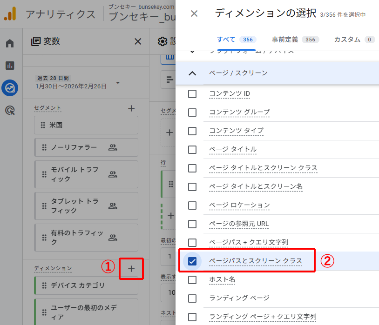
Task: Enable the ホスト名 checkbox
Action: (x=192, y=280)
